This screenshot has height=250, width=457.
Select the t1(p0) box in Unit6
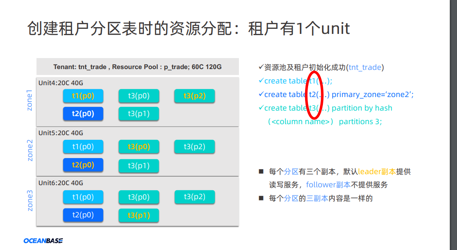(x=83, y=197)
